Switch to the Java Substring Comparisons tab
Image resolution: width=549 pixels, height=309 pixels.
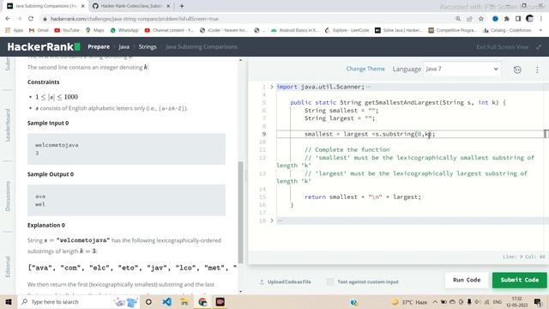[x=45, y=6]
